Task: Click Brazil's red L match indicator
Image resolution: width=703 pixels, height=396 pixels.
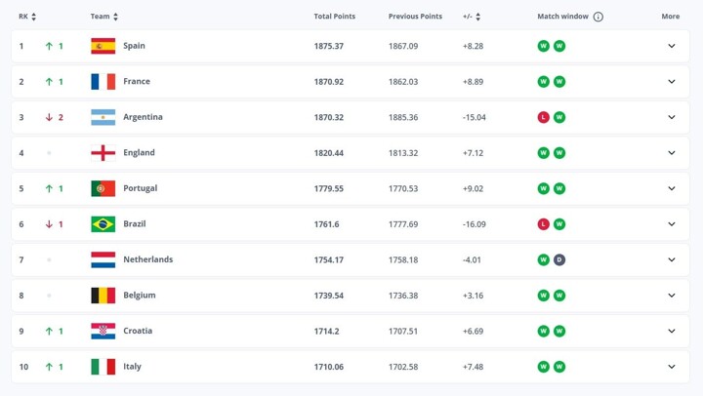Action: click(x=544, y=224)
